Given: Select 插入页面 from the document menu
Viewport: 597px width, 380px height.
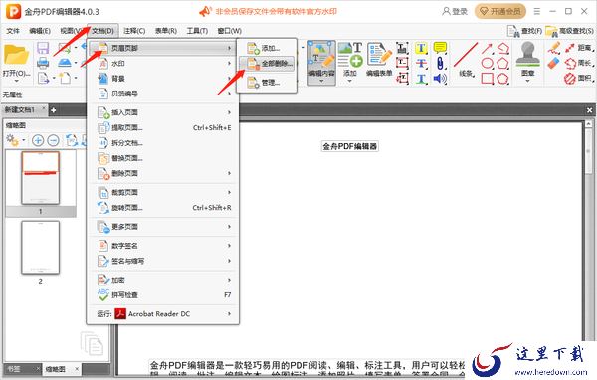Looking at the screenshot, I should [x=164, y=112].
